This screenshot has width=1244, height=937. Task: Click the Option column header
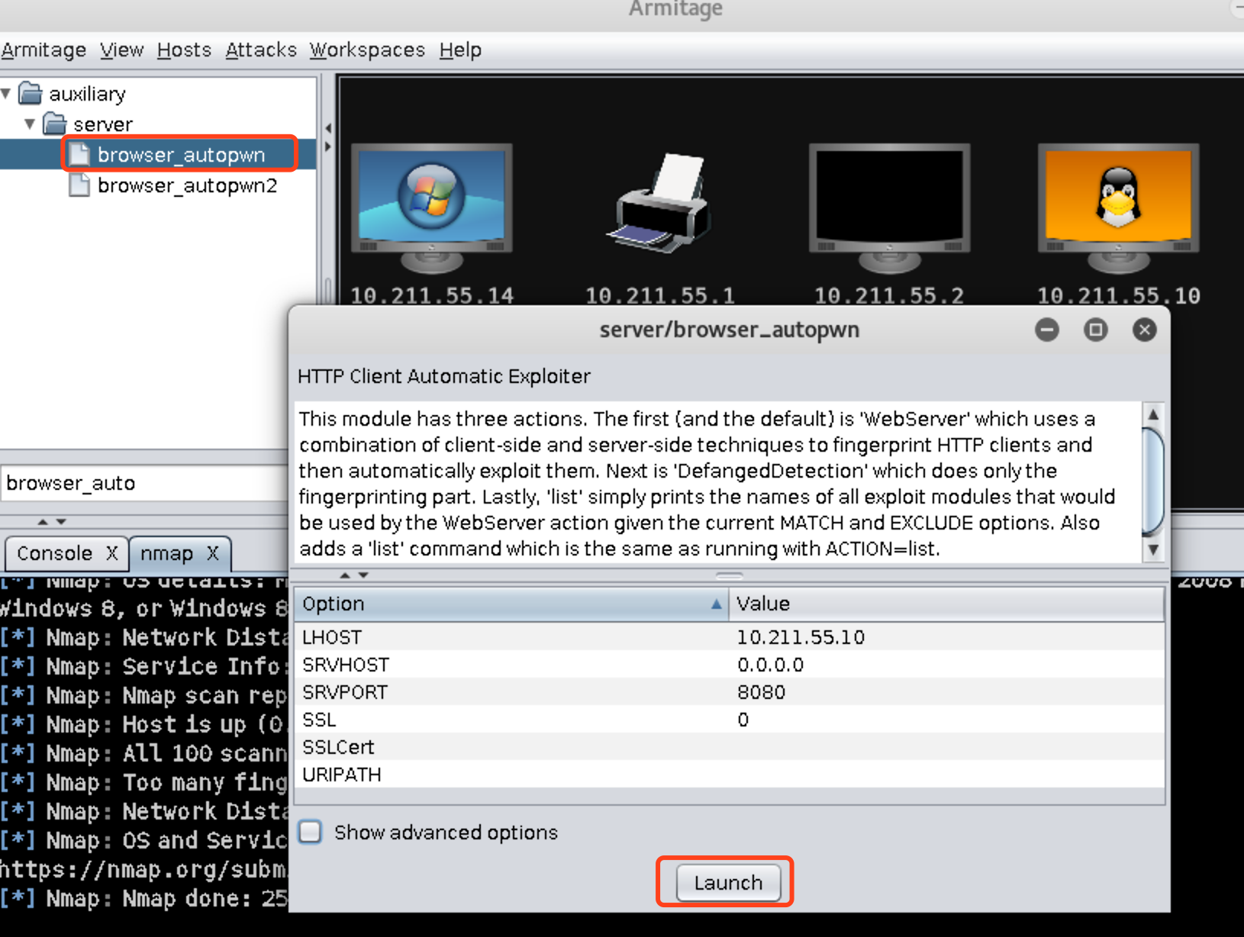[511, 604]
